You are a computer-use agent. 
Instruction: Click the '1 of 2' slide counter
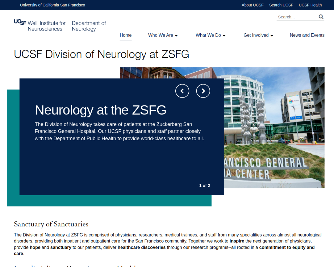[205, 185]
